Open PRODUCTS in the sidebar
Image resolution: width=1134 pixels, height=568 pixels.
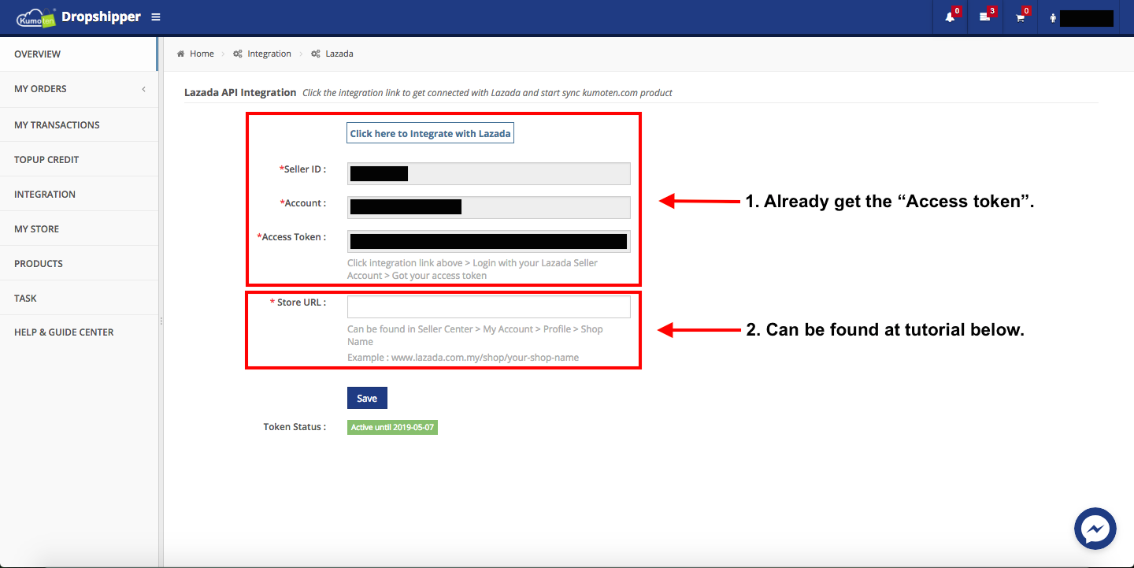pos(79,263)
